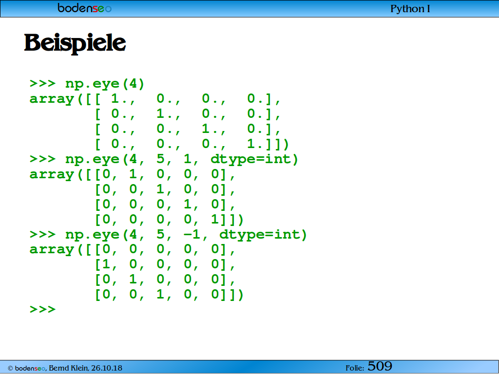Click the row '[ 0., 1., 0., 0.],'
The image size is (499, 374).
(188, 114)
